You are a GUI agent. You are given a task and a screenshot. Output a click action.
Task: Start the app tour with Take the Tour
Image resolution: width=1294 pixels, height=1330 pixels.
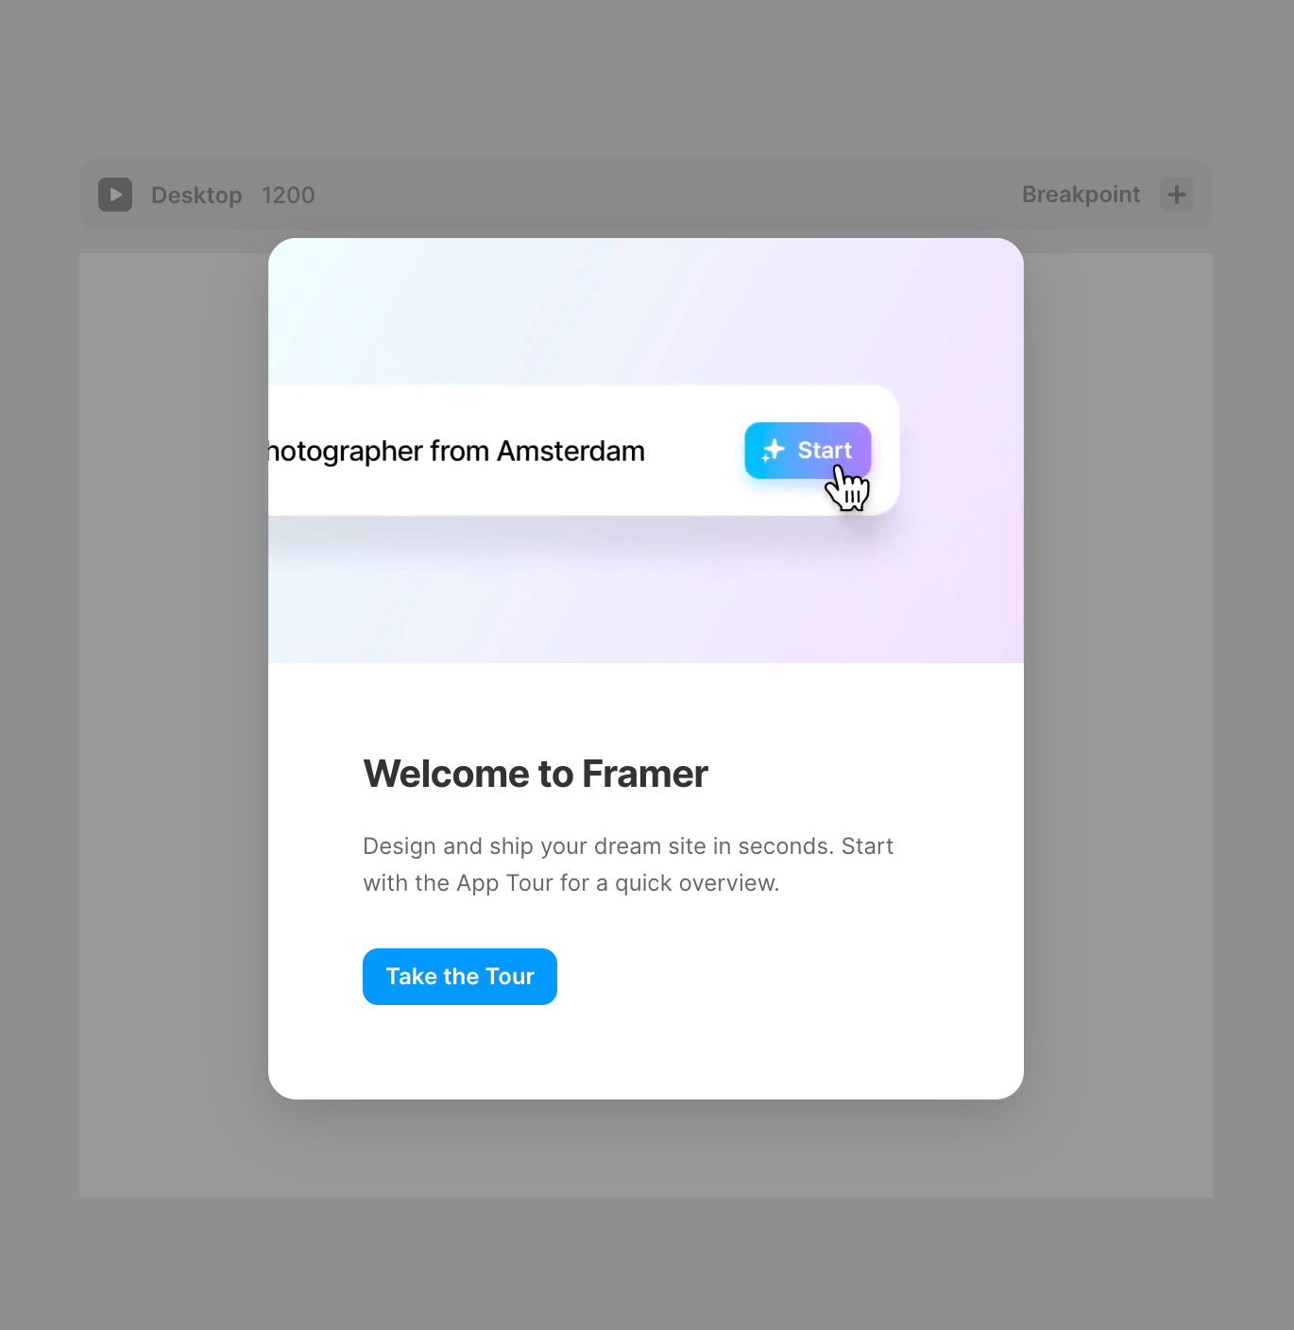pos(460,977)
